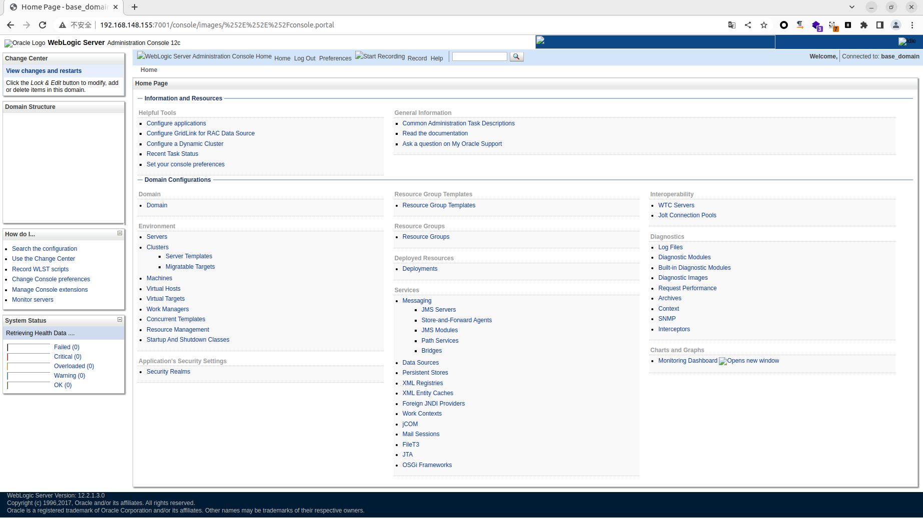The height and width of the screenshot is (519, 923).
Task: Click the search magnifier button
Action: (516, 56)
